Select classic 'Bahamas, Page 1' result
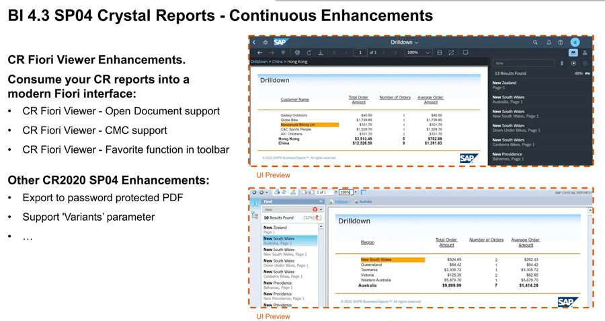The height and width of the screenshot is (321, 605). (x=290, y=285)
